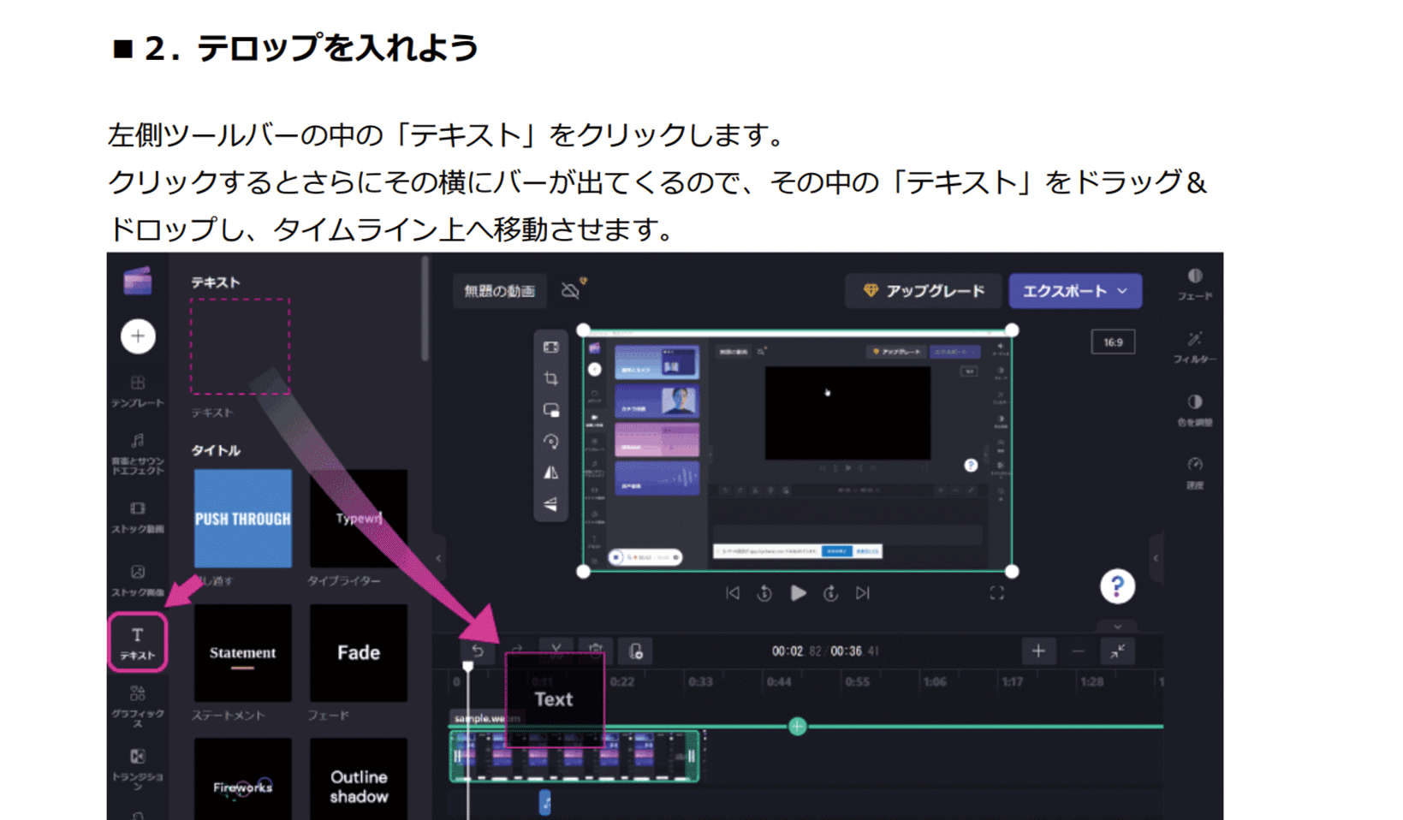
Task: Open the エクスポート dropdown
Action: click(x=1075, y=291)
